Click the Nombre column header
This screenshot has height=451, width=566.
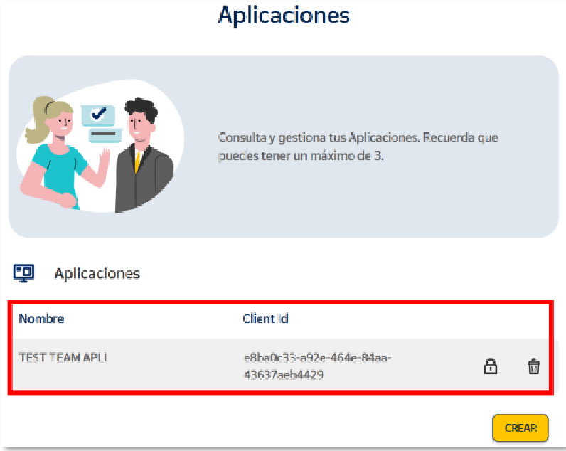tap(41, 319)
